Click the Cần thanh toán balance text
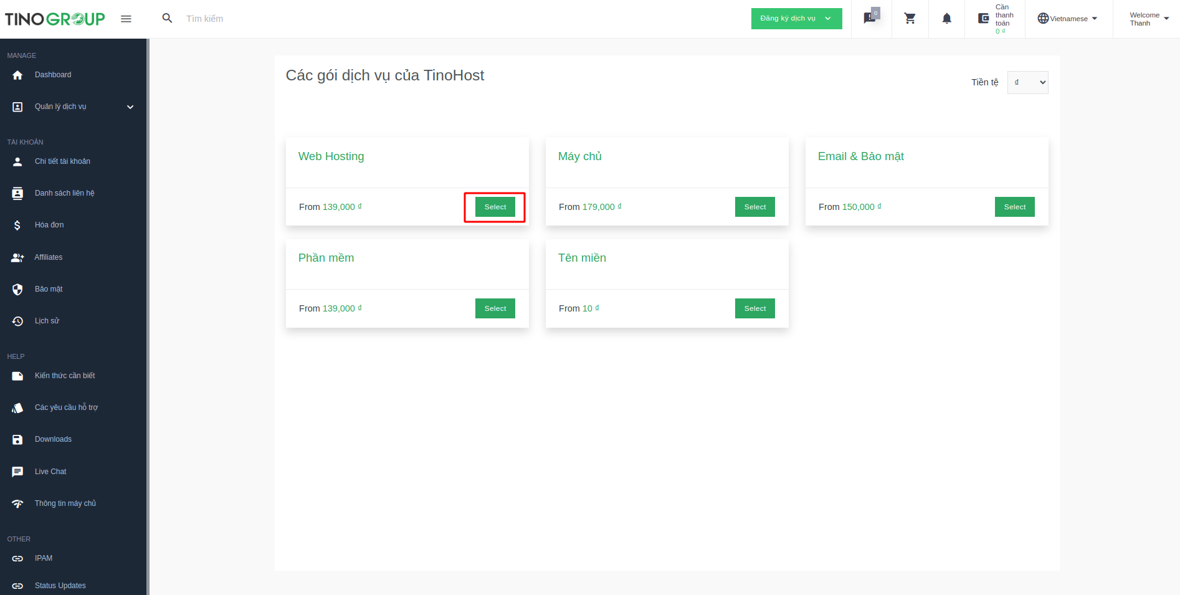Screen dimensions: 1180x595 1004,19
